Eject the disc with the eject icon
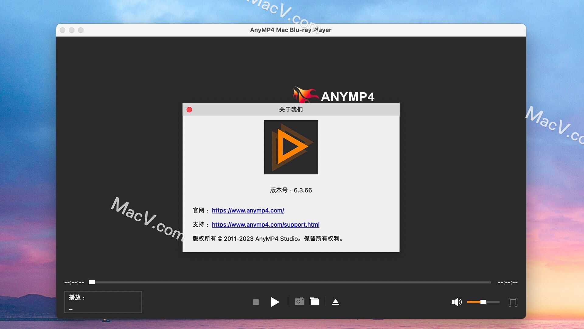Image resolution: width=584 pixels, height=329 pixels. [x=335, y=302]
